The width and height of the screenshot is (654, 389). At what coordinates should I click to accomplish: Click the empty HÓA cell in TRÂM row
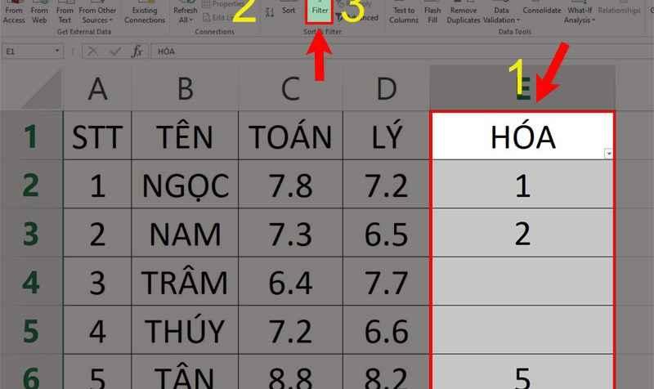coord(522,281)
